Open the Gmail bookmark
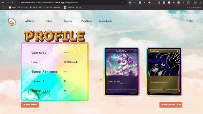 coord(12,8)
